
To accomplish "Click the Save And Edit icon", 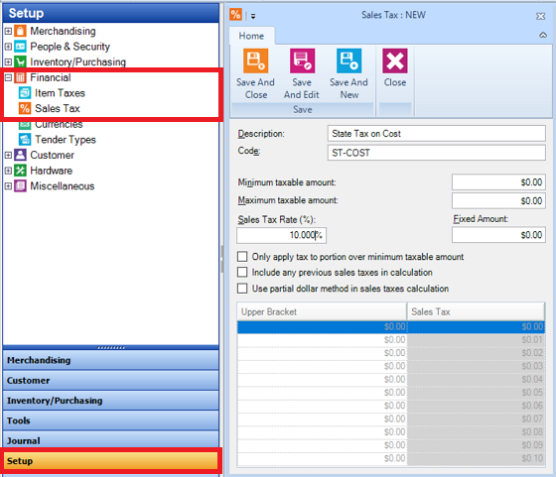I will click(302, 60).
